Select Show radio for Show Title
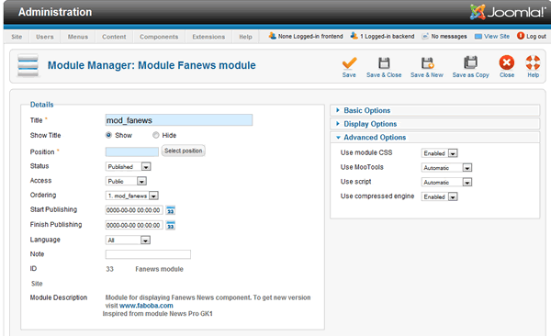This screenshot has height=336, width=551. point(108,135)
